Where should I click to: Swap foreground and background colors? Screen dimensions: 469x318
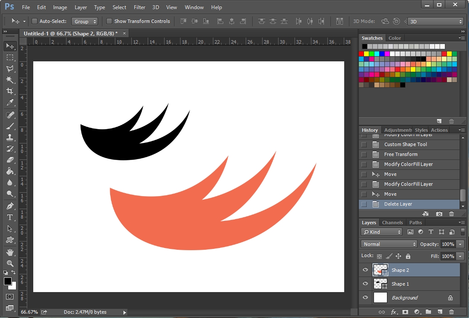coord(13,272)
